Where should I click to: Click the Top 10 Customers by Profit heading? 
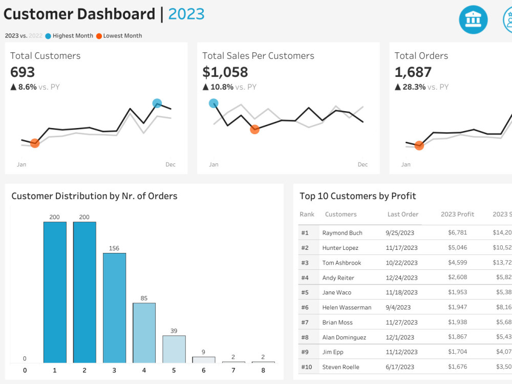click(358, 196)
